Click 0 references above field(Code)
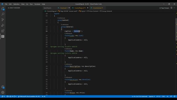Image resolution: width=177 pixels, height=100 pixels. click(x=68, y=33)
